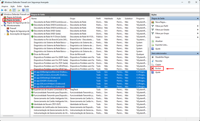Click the Atualizar refresh icon

[x=153, y=41]
